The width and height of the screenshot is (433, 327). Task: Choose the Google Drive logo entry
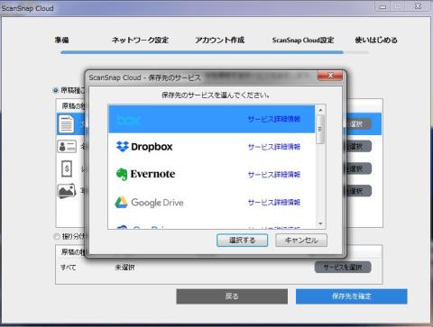149,203
